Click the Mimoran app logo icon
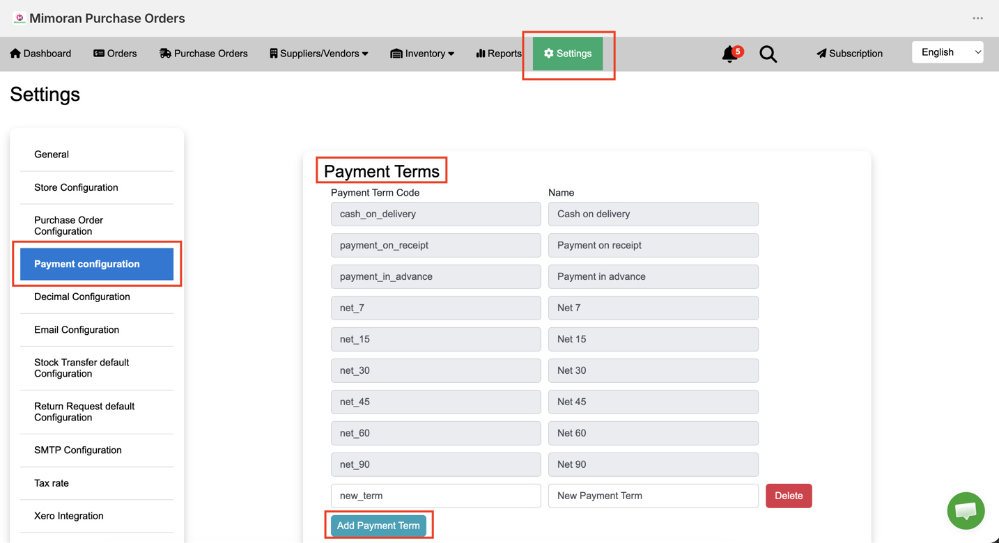The image size is (999, 543). [20, 18]
